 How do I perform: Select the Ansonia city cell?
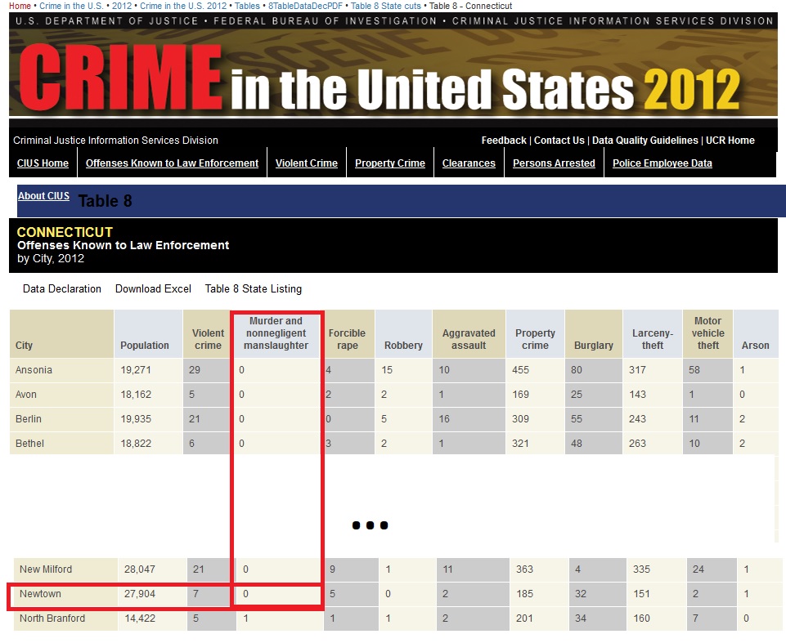[x=61, y=370]
